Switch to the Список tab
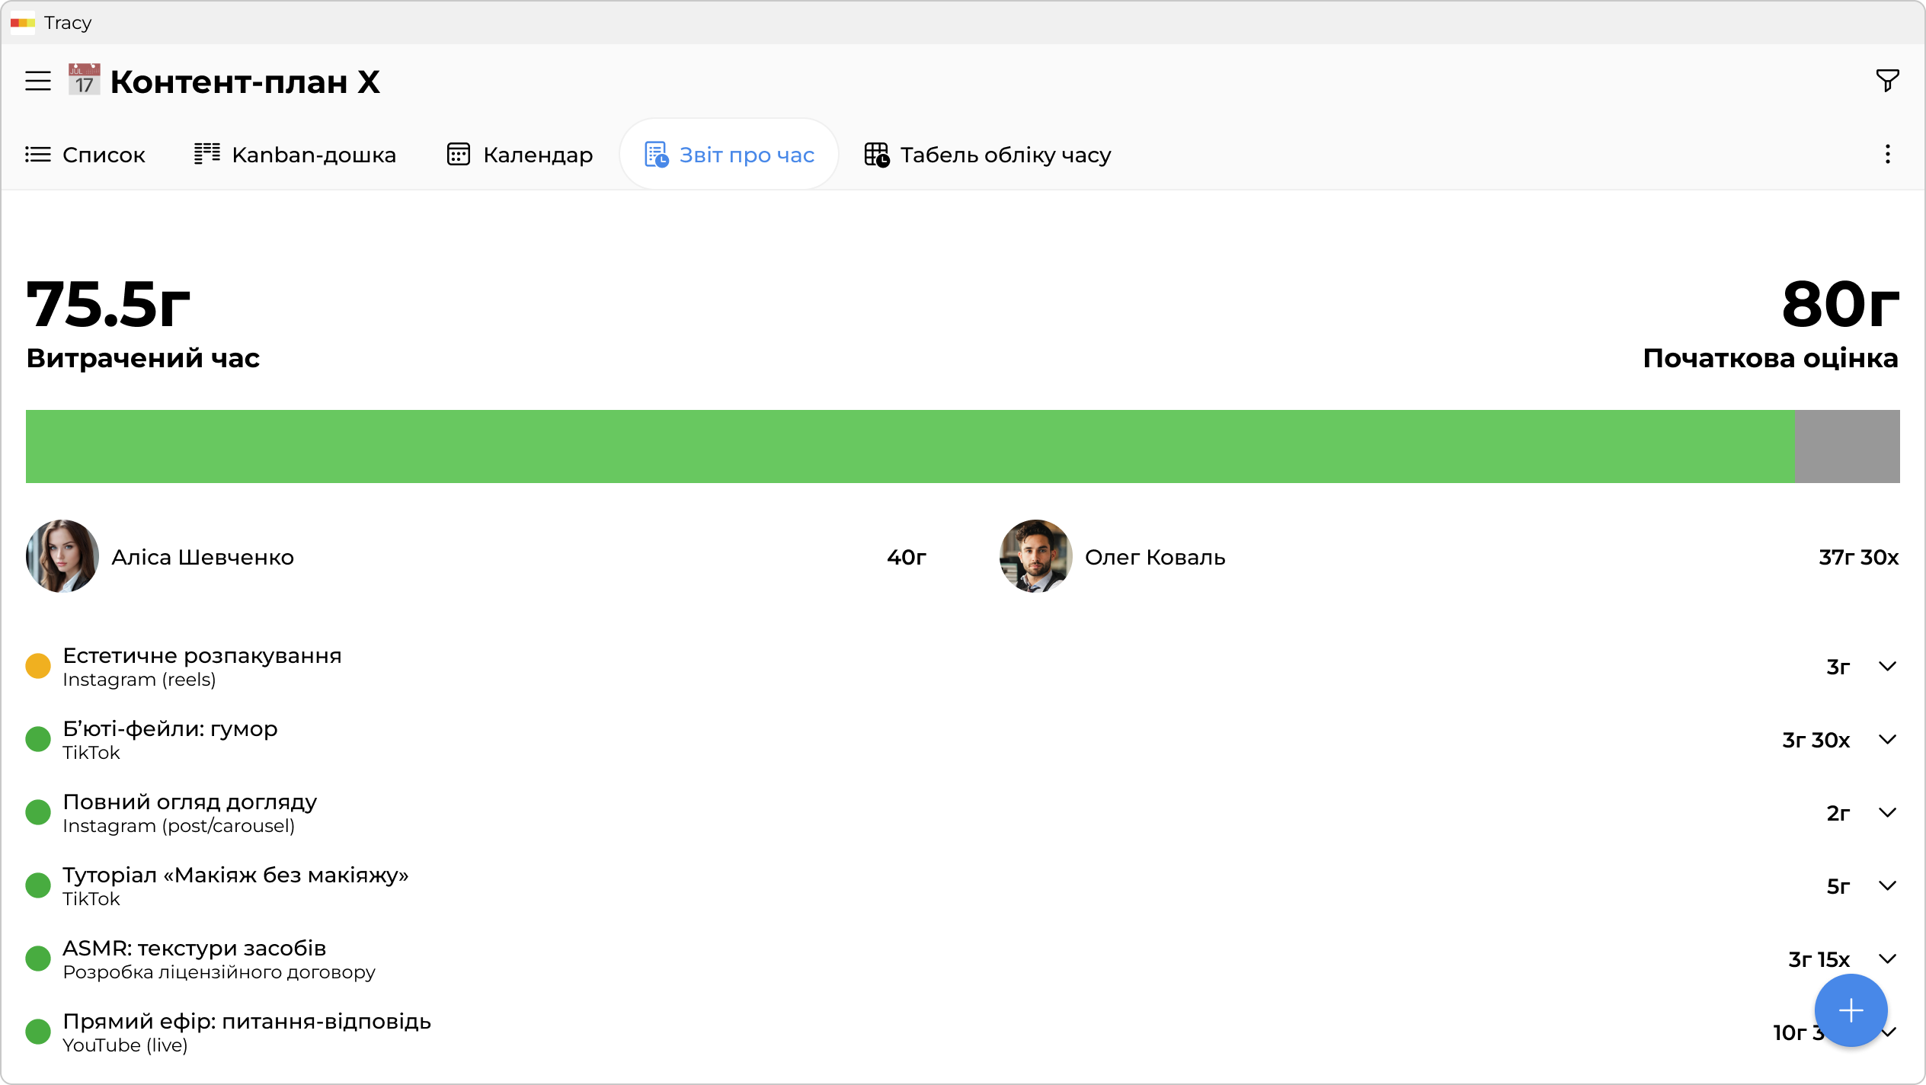 [x=85, y=155]
